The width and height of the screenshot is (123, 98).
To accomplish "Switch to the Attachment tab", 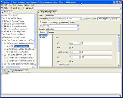I will pyautogui.click(x=63, y=23).
